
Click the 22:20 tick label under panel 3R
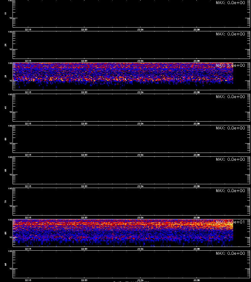(84, 92)
